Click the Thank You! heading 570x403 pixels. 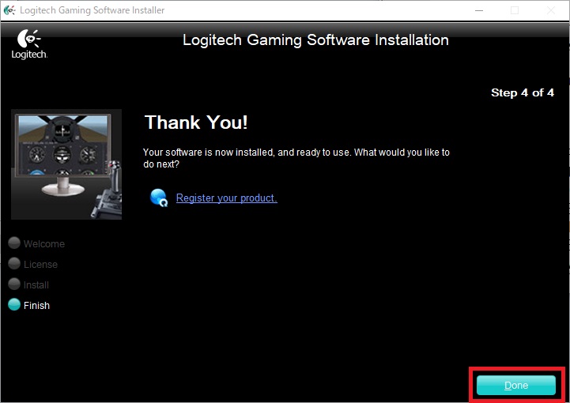[x=196, y=122]
